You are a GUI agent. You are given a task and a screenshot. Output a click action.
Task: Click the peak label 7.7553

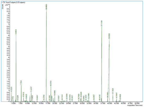[x=21, y=83]
